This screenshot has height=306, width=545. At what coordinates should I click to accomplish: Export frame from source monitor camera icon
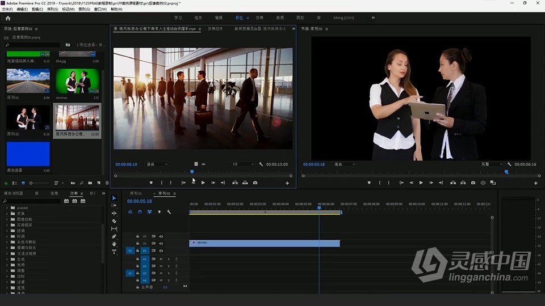(x=255, y=182)
